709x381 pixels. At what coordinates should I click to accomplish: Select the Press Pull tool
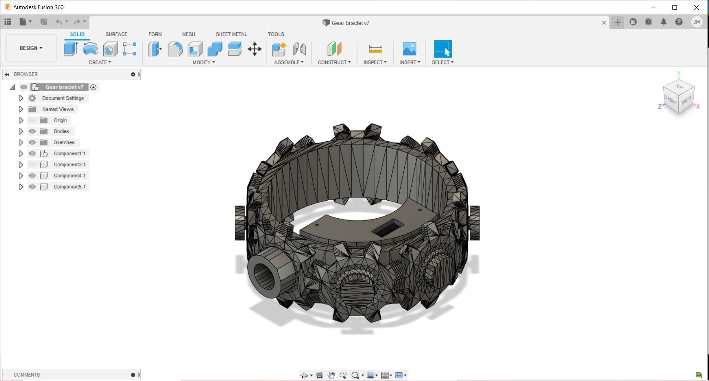click(x=155, y=49)
